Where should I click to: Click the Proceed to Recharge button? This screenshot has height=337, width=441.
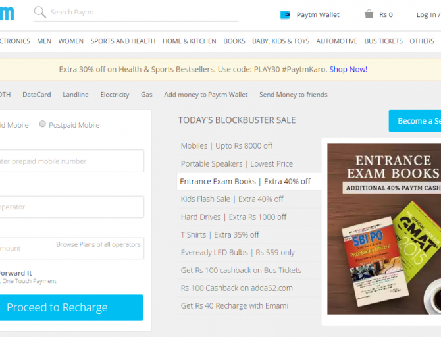pyautogui.click(x=71, y=307)
